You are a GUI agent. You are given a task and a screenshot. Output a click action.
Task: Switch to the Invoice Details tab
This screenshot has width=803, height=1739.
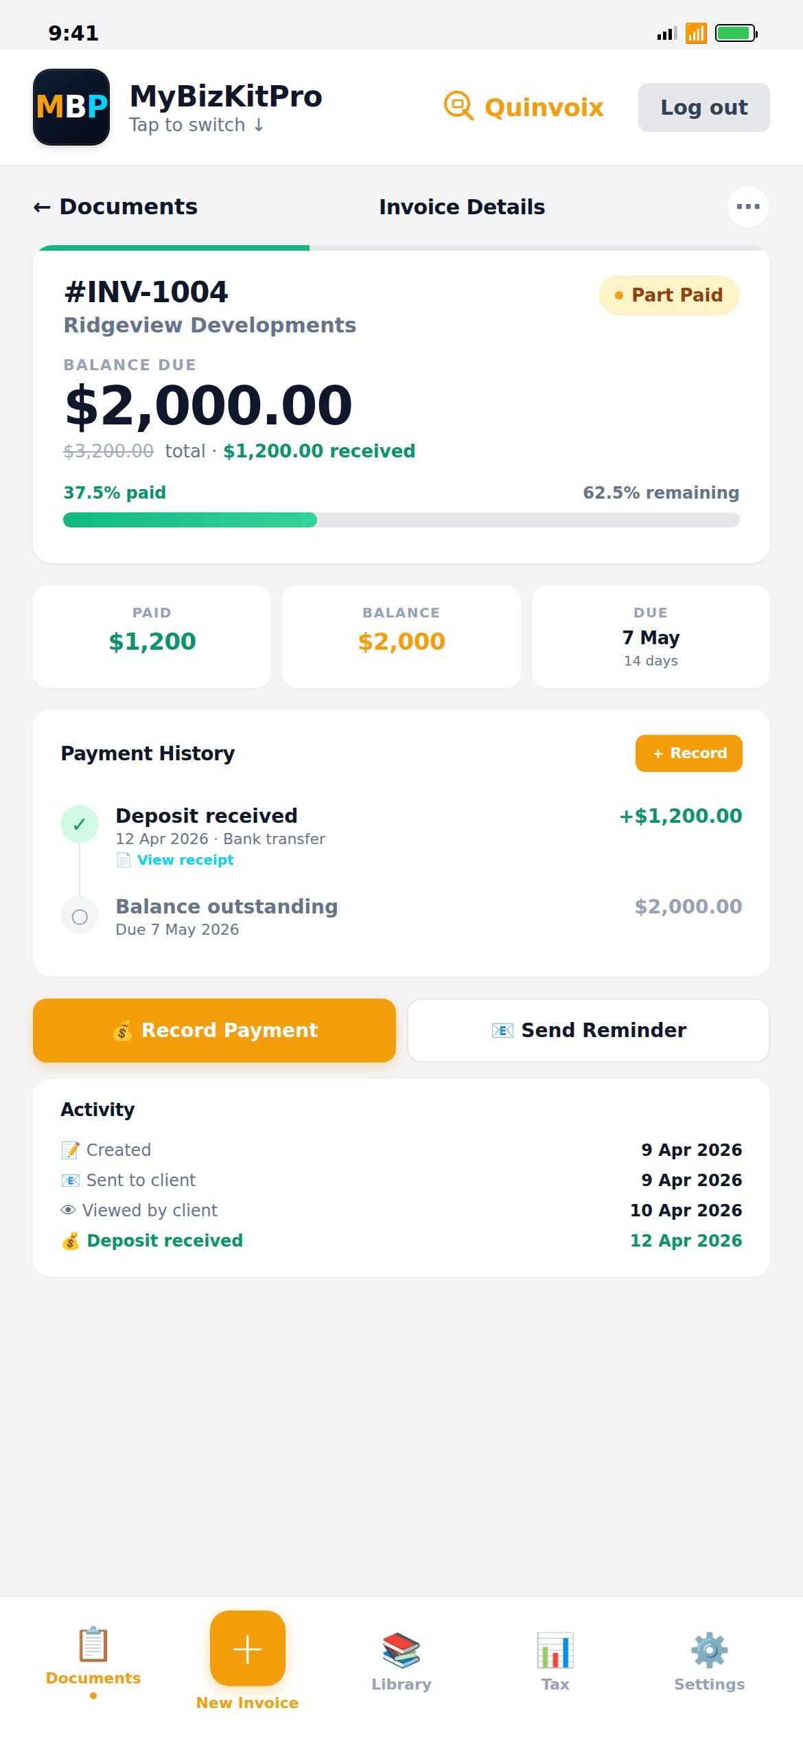click(461, 206)
